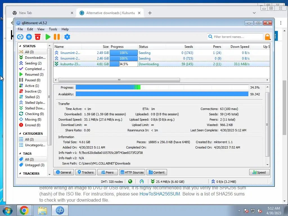
Task: Select the Stalled Uploading filter
Action: 33,102
